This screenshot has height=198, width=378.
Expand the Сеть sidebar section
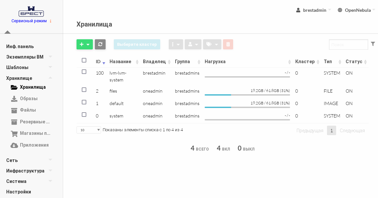tap(12, 160)
